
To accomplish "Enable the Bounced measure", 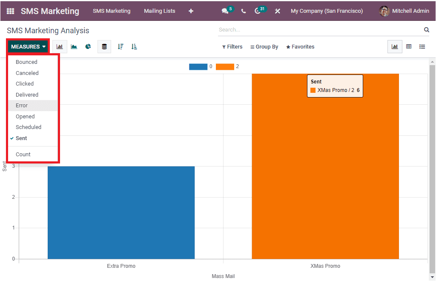I will tap(26, 62).
